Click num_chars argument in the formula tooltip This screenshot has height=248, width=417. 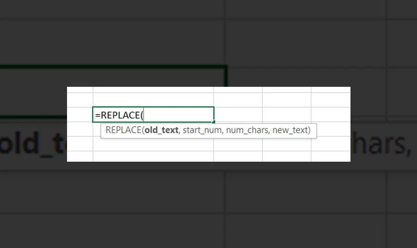[247, 130]
